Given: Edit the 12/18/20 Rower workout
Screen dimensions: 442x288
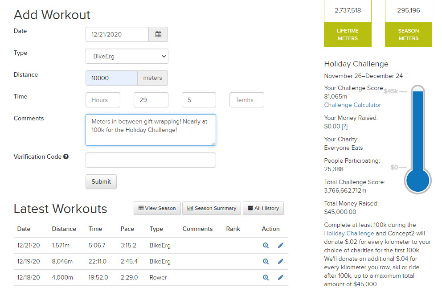Looking at the screenshot, I should click(x=281, y=277).
